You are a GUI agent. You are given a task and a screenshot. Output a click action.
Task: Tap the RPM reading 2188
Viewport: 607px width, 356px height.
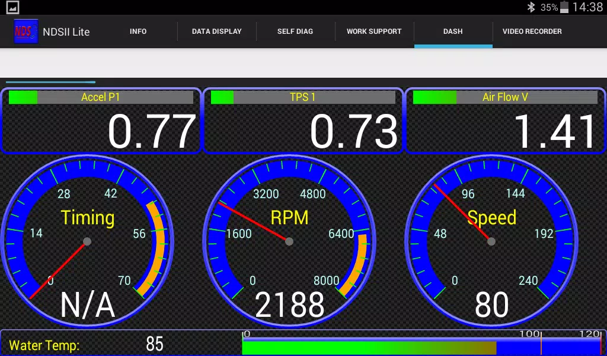289,305
